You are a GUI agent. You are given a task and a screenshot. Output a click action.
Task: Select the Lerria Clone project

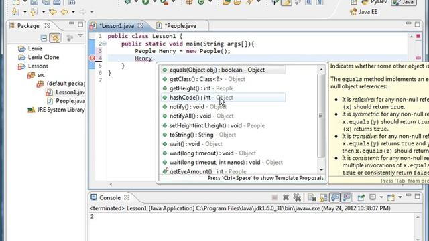point(38,57)
